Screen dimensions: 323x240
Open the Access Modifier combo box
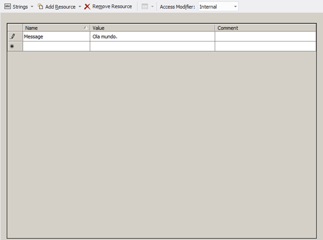click(x=218, y=7)
